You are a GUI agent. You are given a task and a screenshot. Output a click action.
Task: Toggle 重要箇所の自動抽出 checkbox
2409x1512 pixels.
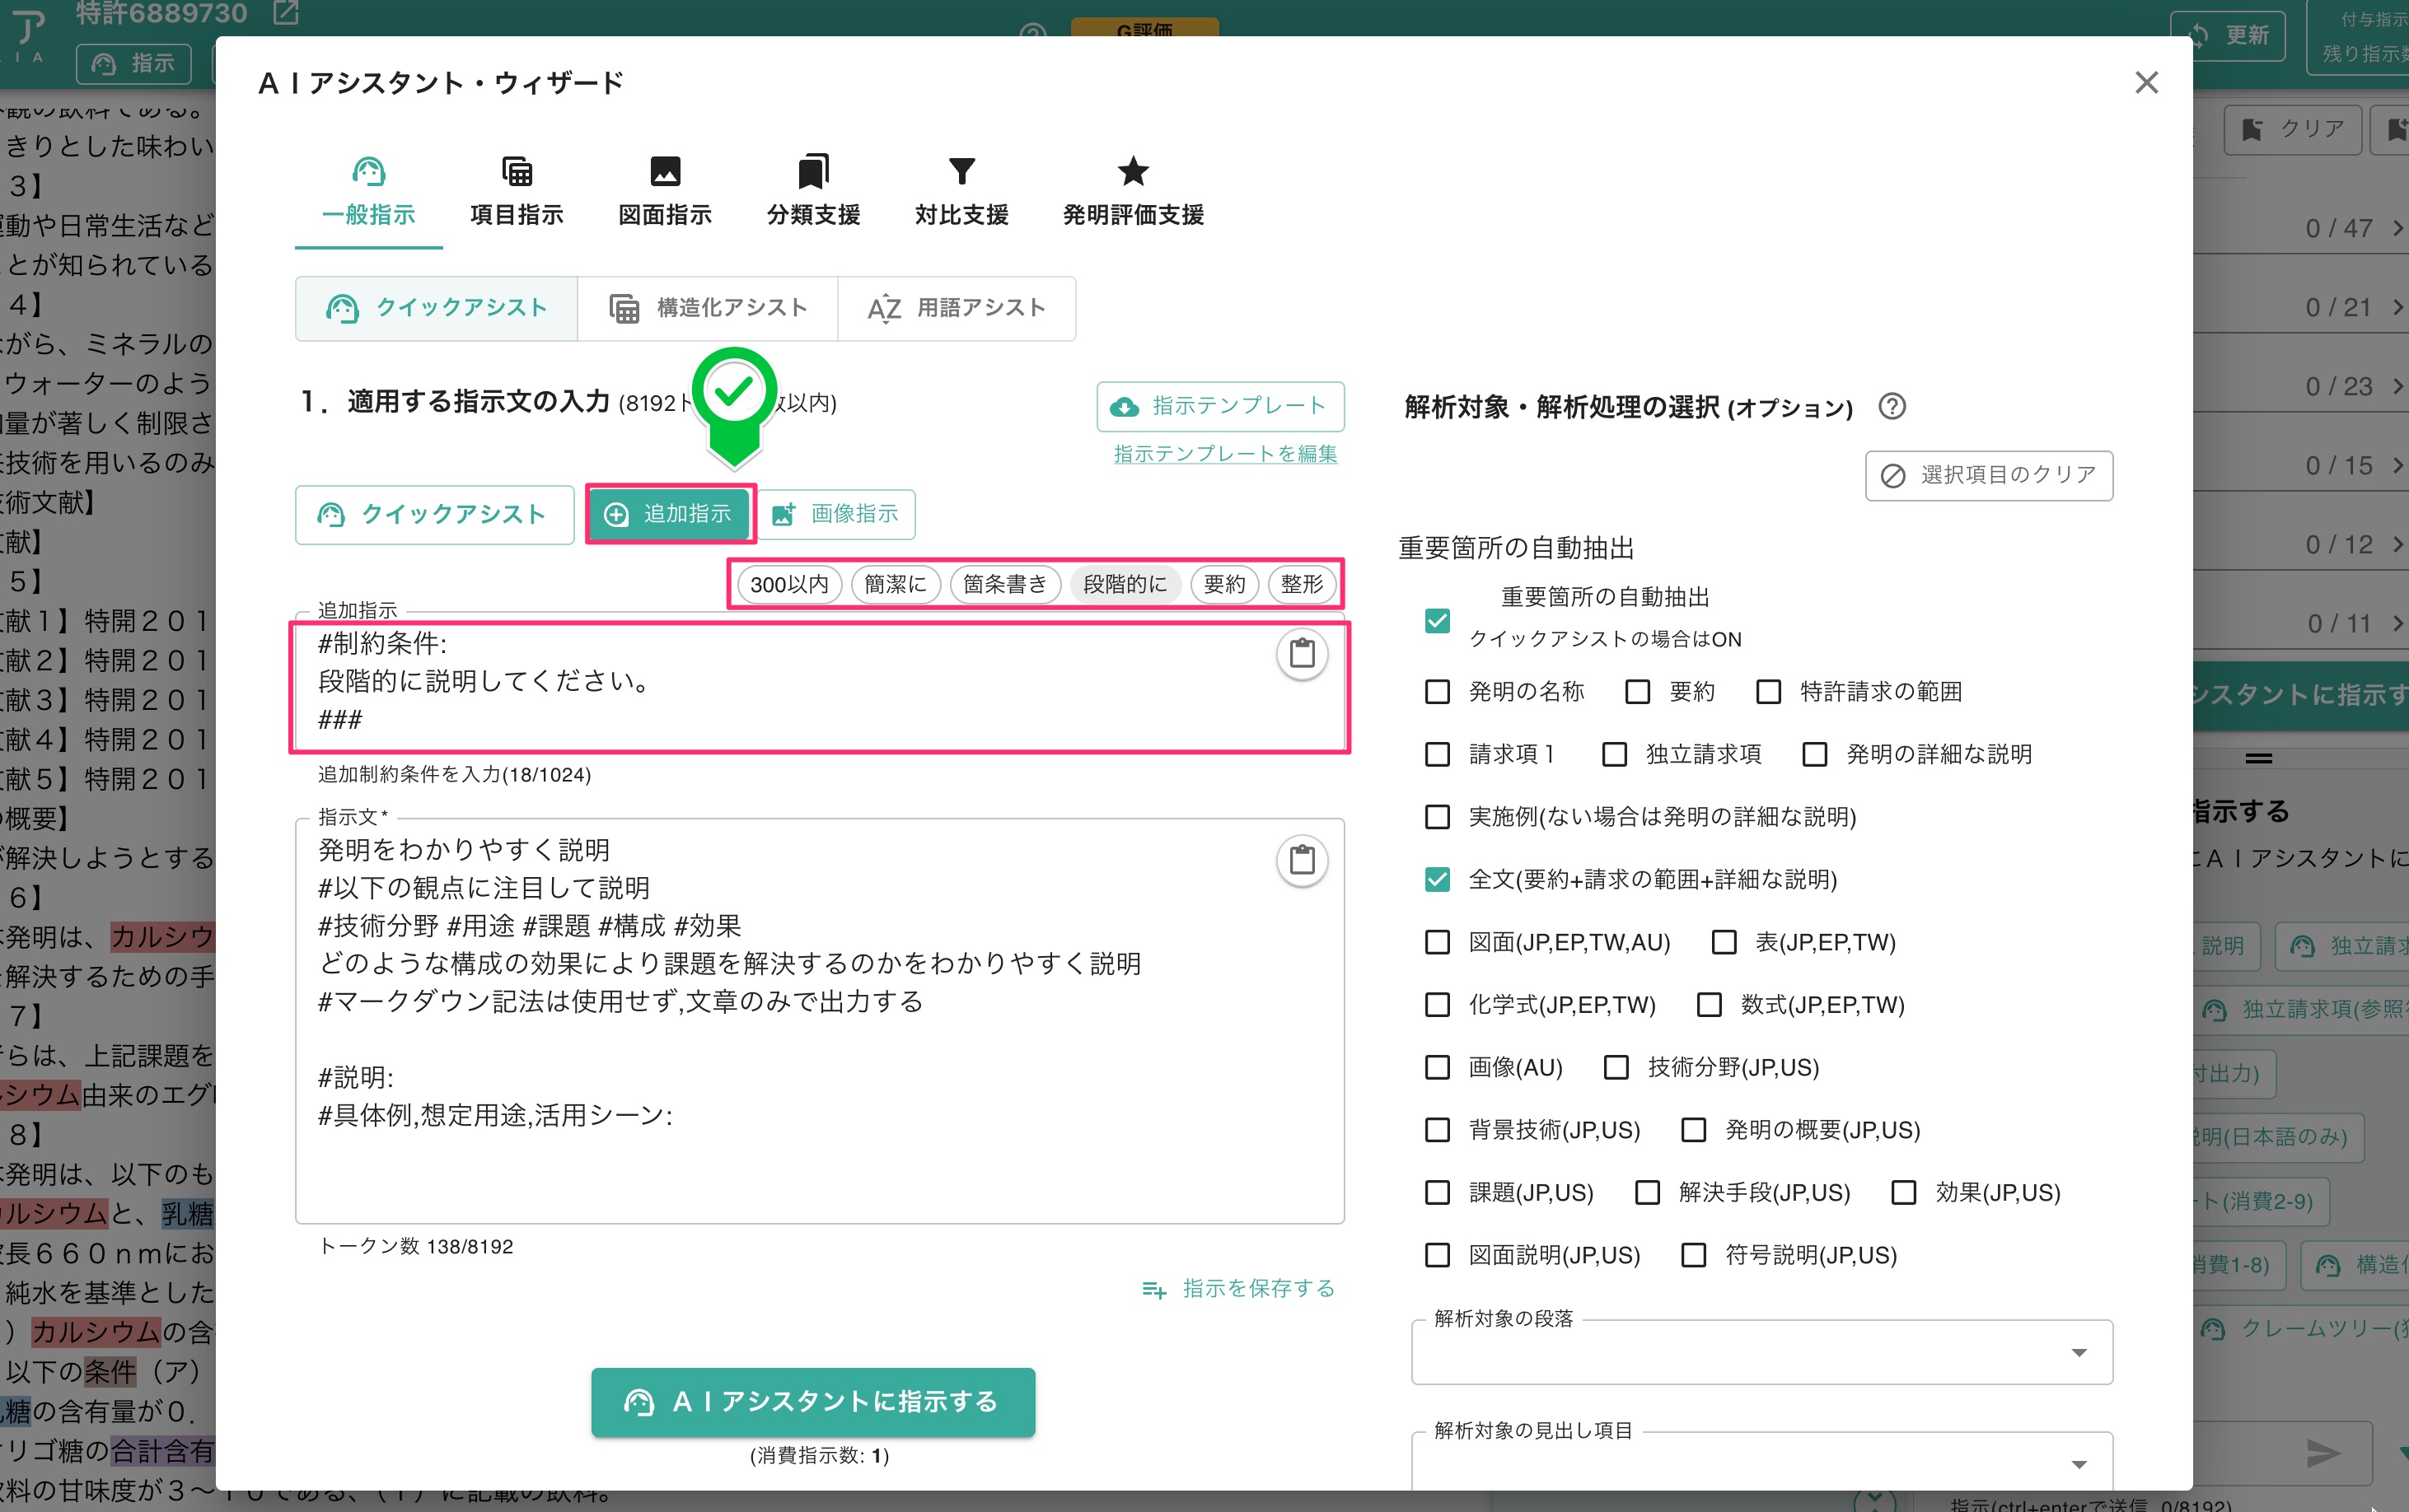pos(1437,620)
